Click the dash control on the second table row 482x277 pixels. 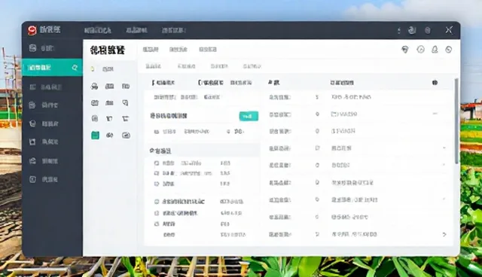[435, 114]
